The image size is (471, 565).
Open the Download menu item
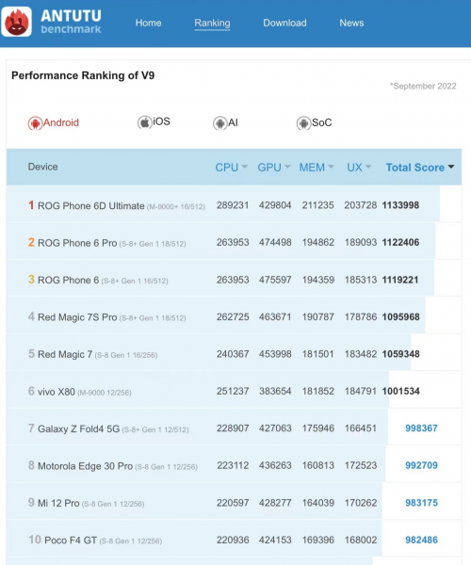click(x=284, y=23)
